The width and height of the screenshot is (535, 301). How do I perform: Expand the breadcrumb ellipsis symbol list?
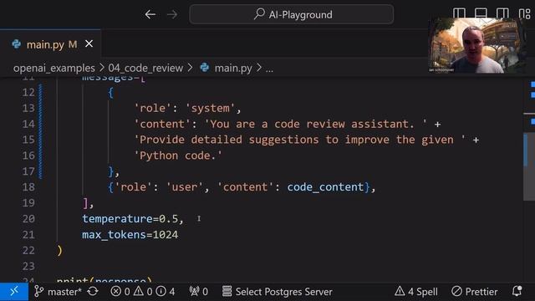pyautogui.click(x=269, y=69)
